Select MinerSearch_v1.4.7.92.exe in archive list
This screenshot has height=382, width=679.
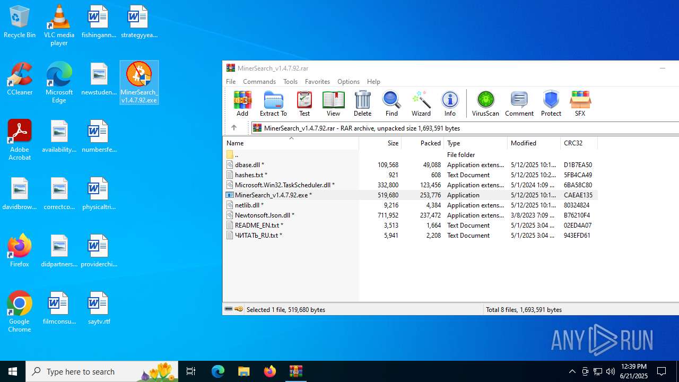(x=410, y=195)
